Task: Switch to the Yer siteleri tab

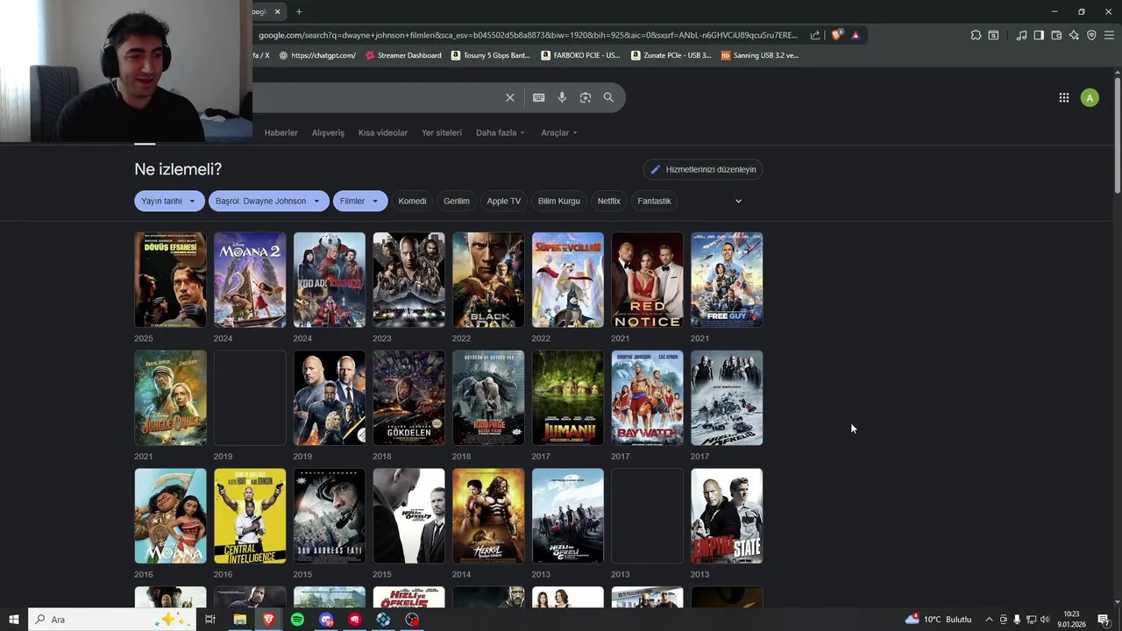Action: [x=442, y=132]
